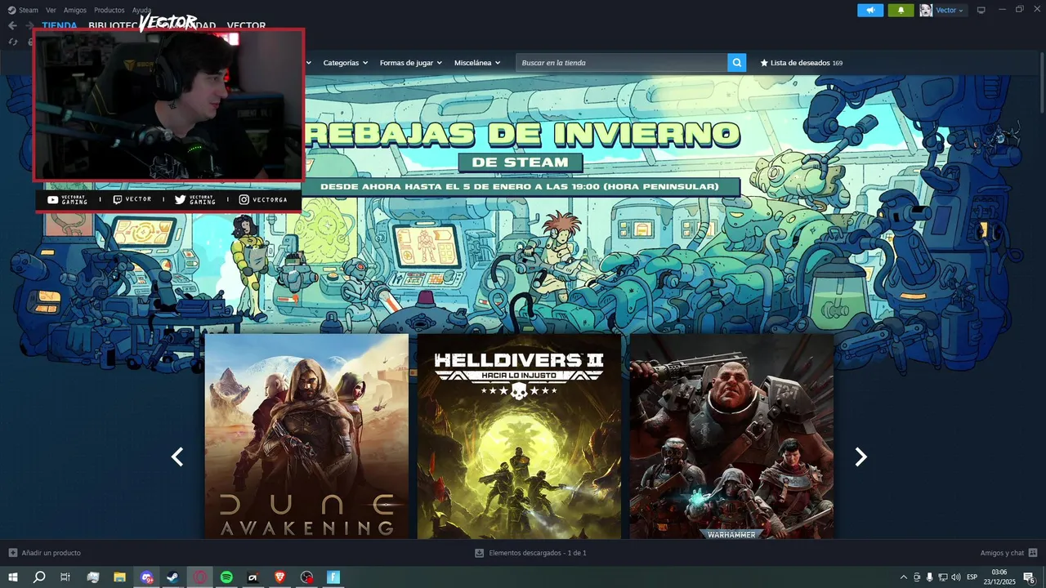Open the Warhammer Darktide game capsule

[731, 436]
